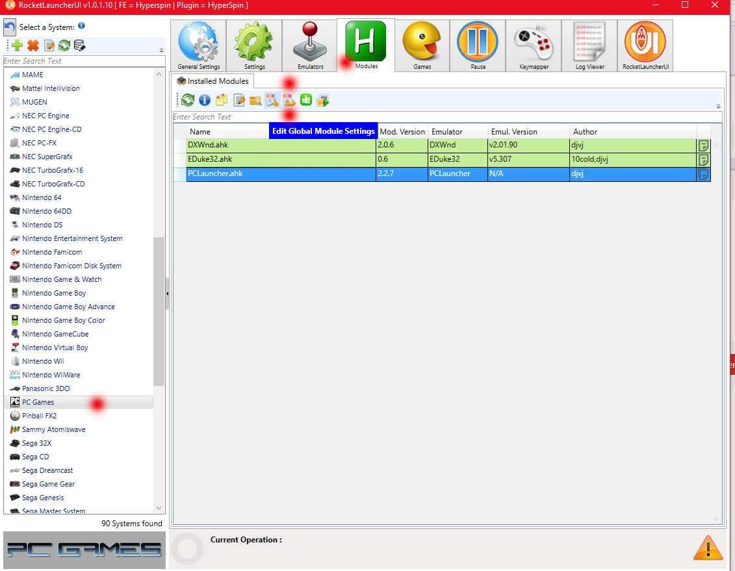
Task: Select the EDuke32.ahk module row
Action: click(279, 160)
